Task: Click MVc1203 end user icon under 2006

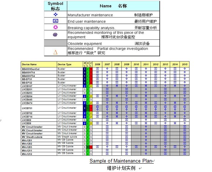Action: [x=97, y=147]
